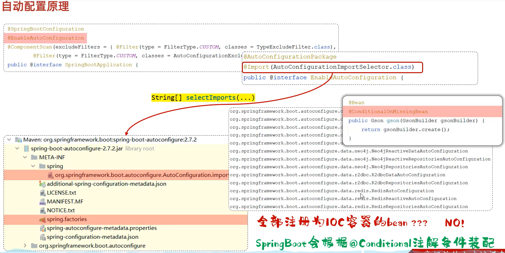Click the Neo4jReactiveRepositoriesAutoConfiguration entry
505x253 pixels.
coord(360,159)
